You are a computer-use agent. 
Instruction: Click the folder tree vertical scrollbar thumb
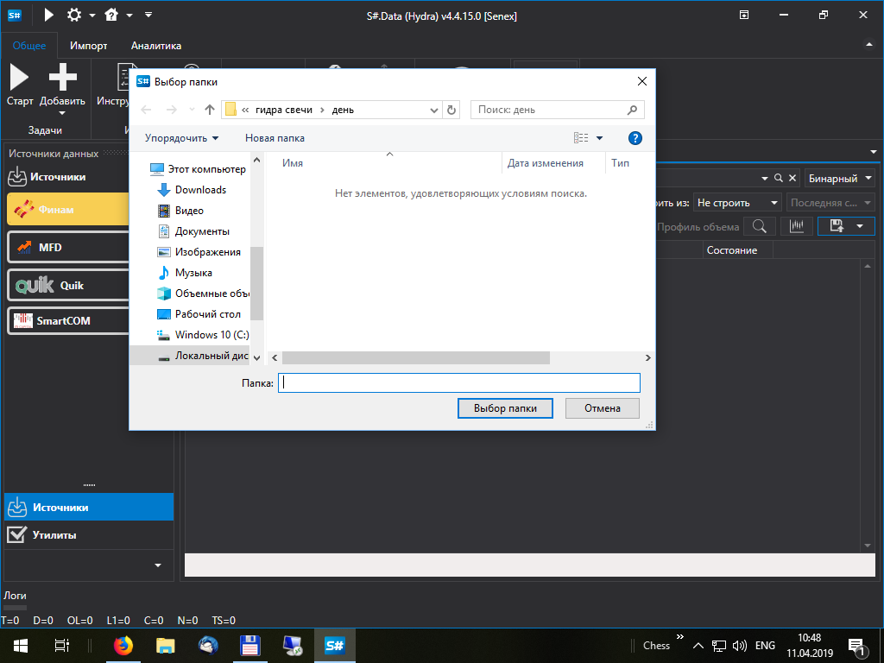(256, 283)
